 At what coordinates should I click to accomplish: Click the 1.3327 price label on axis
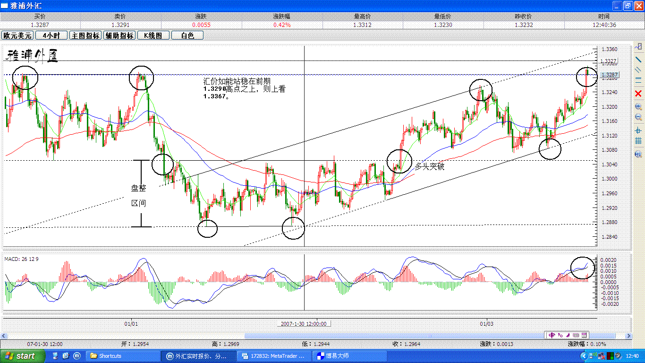click(609, 61)
